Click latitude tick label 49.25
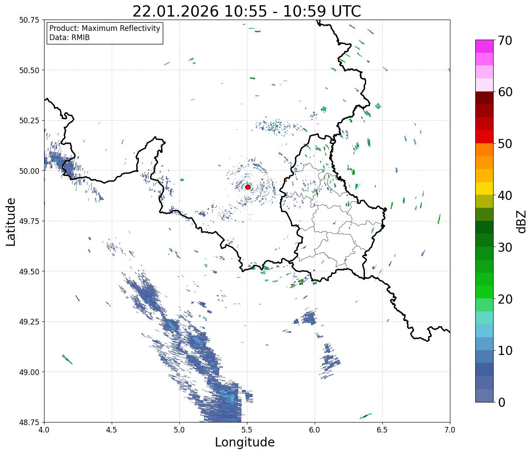 [29, 322]
